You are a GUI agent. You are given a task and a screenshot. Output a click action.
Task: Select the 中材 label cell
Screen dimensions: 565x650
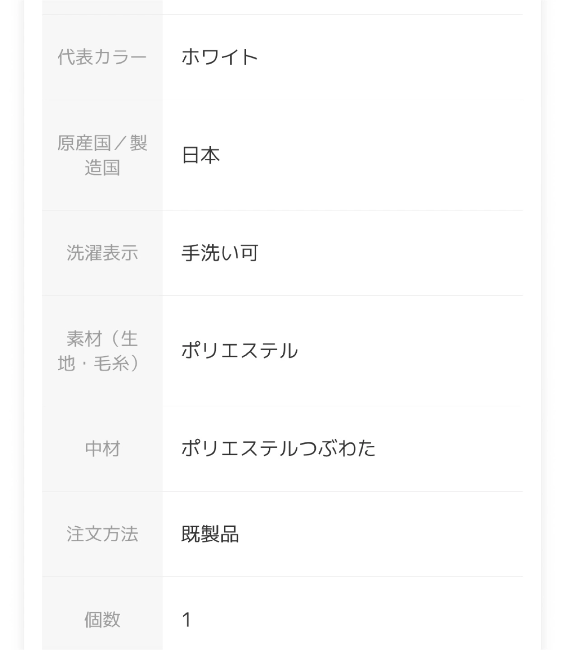[x=102, y=449]
